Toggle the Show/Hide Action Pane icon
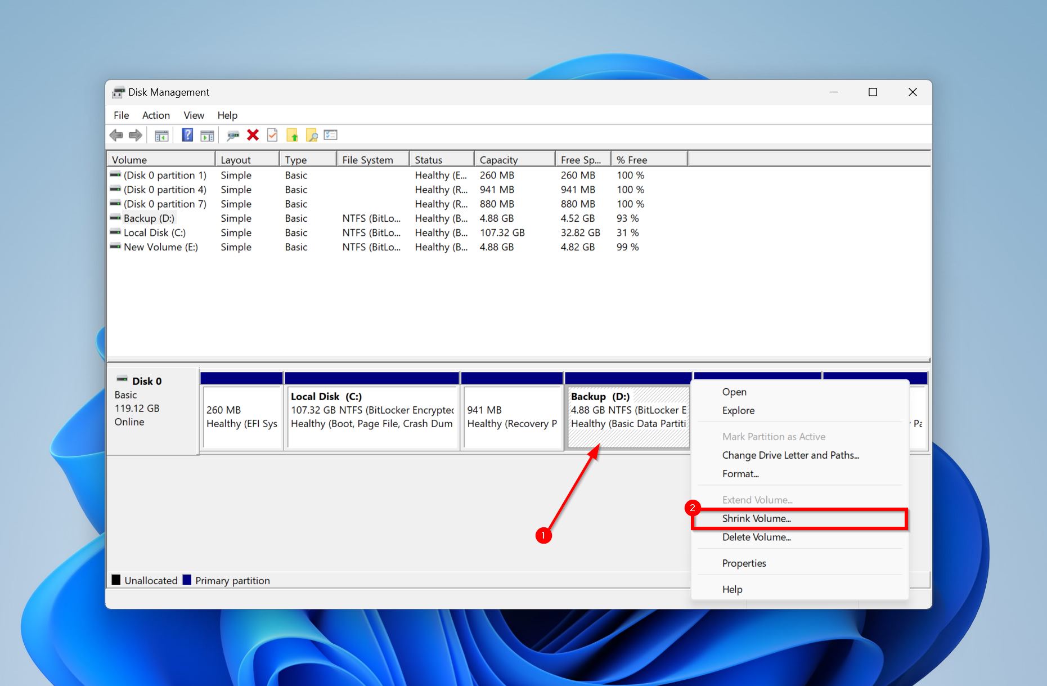The height and width of the screenshot is (686, 1047). click(x=207, y=136)
